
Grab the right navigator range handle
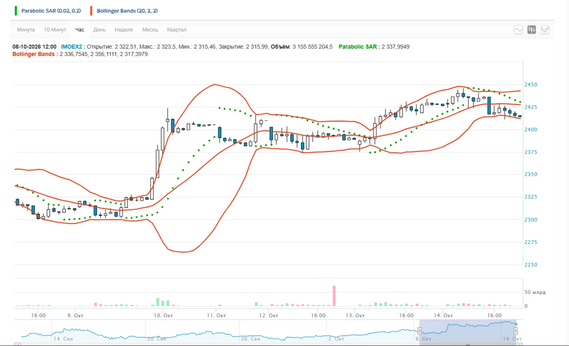(516, 331)
